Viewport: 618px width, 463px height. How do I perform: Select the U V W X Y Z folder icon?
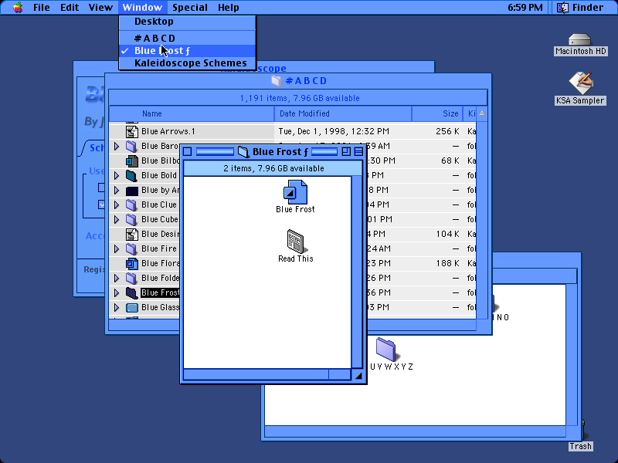pyautogui.click(x=385, y=350)
